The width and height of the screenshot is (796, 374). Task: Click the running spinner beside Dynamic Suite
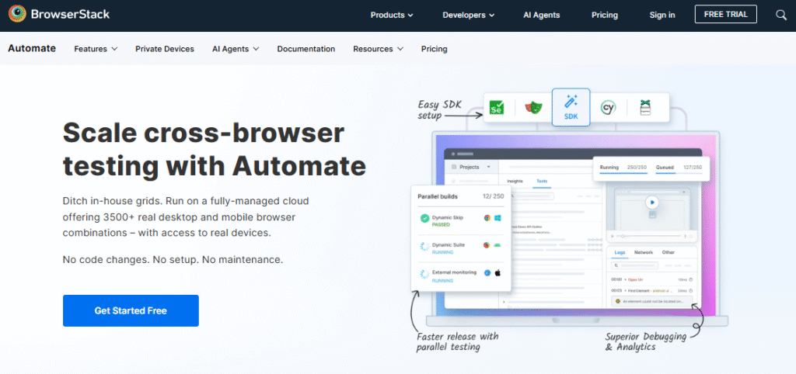coord(424,247)
